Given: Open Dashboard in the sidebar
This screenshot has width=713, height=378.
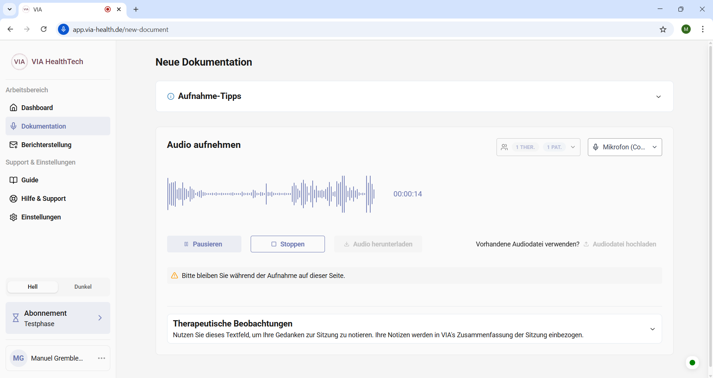Looking at the screenshot, I should pyautogui.click(x=37, y=107).
